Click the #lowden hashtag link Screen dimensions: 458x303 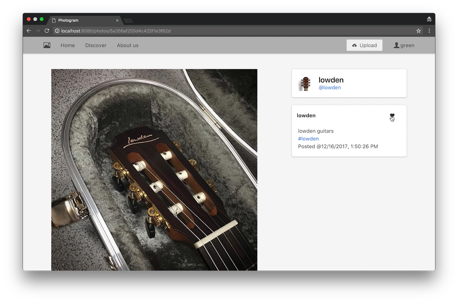coord(308,139)
